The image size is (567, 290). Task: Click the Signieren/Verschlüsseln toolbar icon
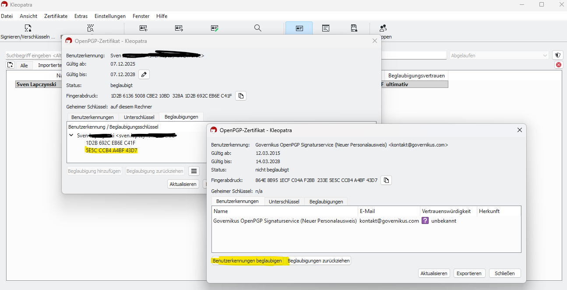point(28,28)
